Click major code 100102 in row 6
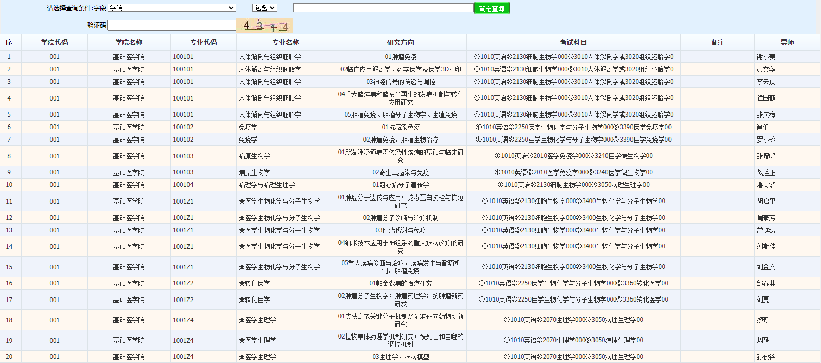This screenshot has height=363, width=821. click(x=183, y=127)
